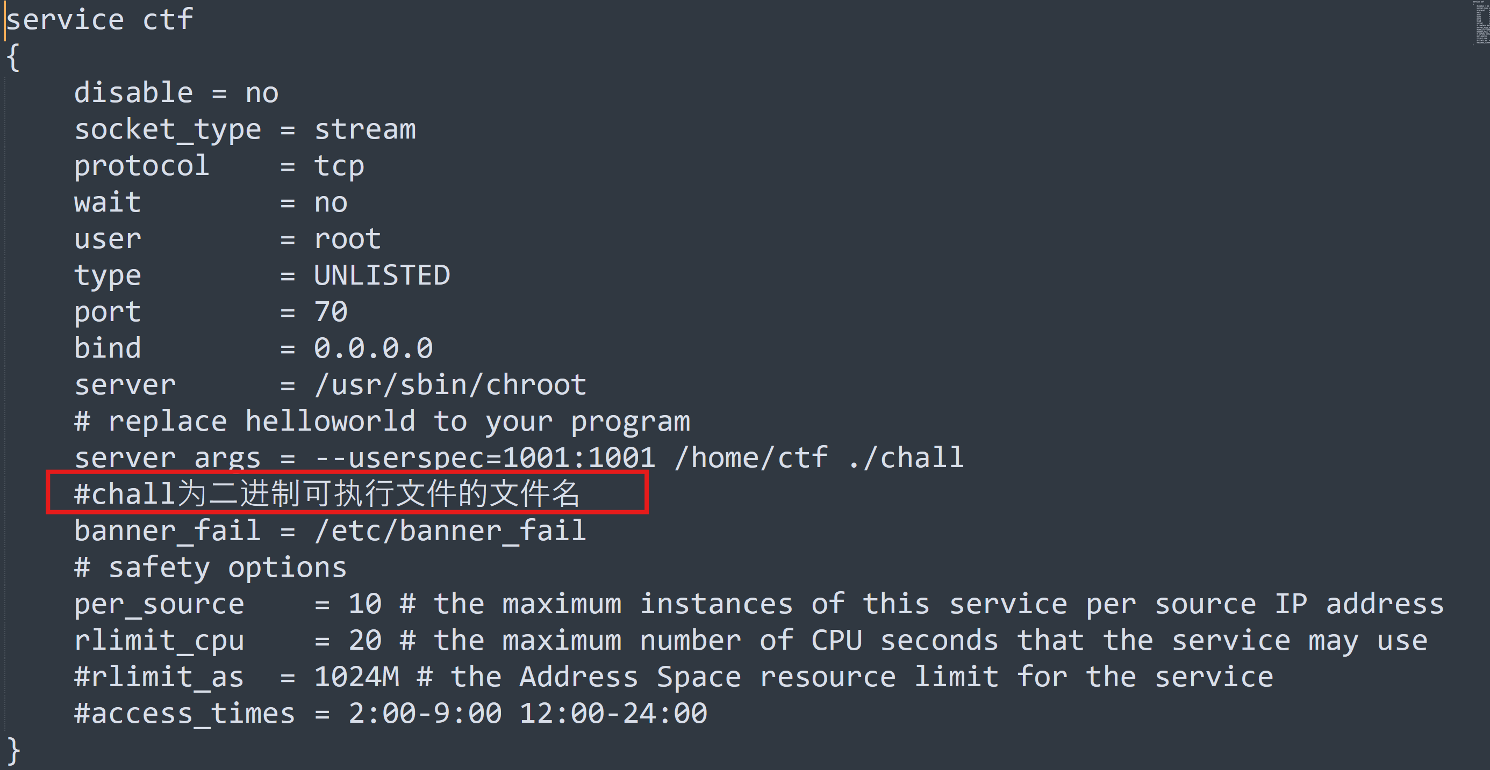Click the /etc/banner_fail path value
Viewport: 1490px width, 770px height.
[450, 531]
